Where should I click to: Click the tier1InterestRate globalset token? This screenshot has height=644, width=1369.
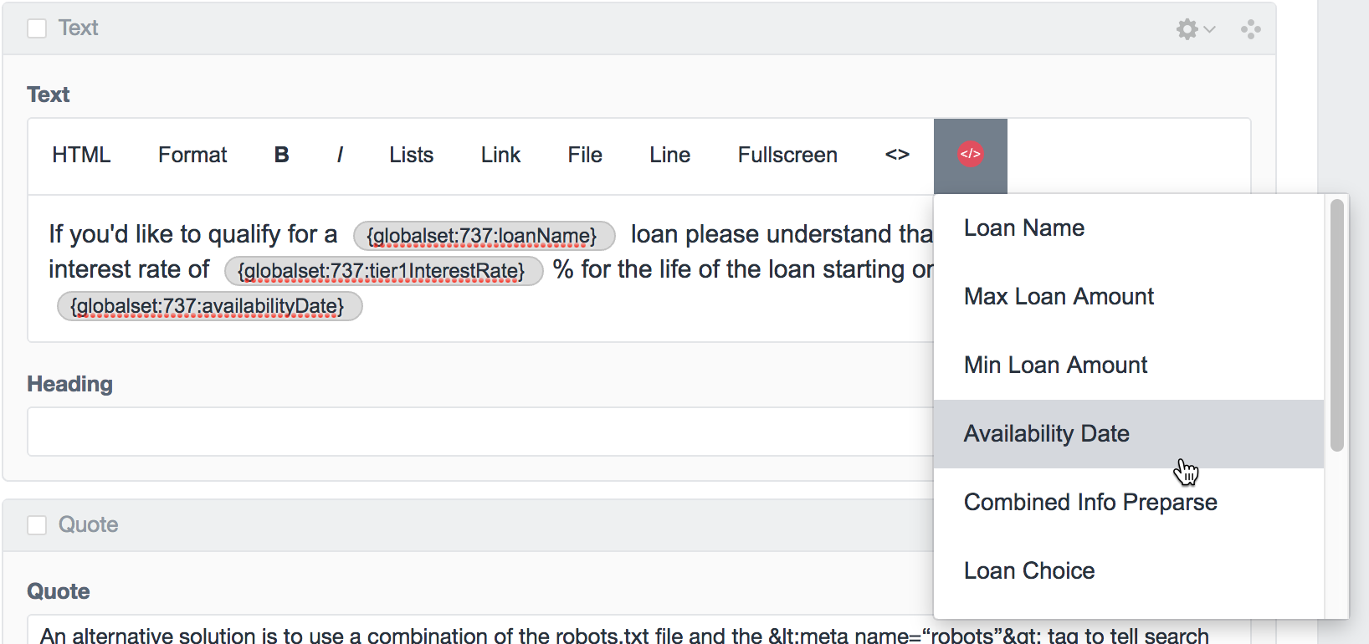383,271
